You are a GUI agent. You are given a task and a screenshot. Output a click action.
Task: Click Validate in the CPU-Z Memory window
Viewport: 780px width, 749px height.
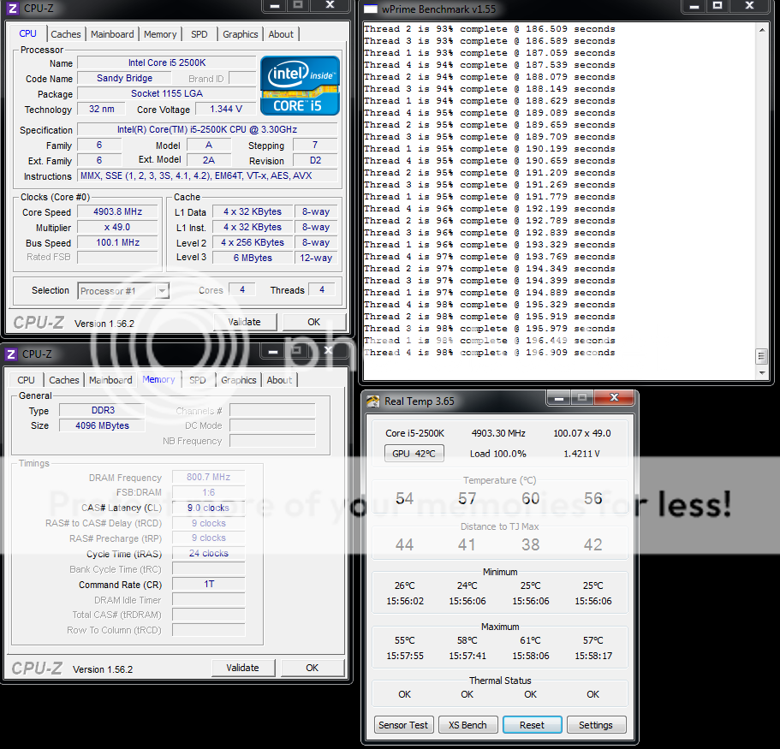click(243, 668)
